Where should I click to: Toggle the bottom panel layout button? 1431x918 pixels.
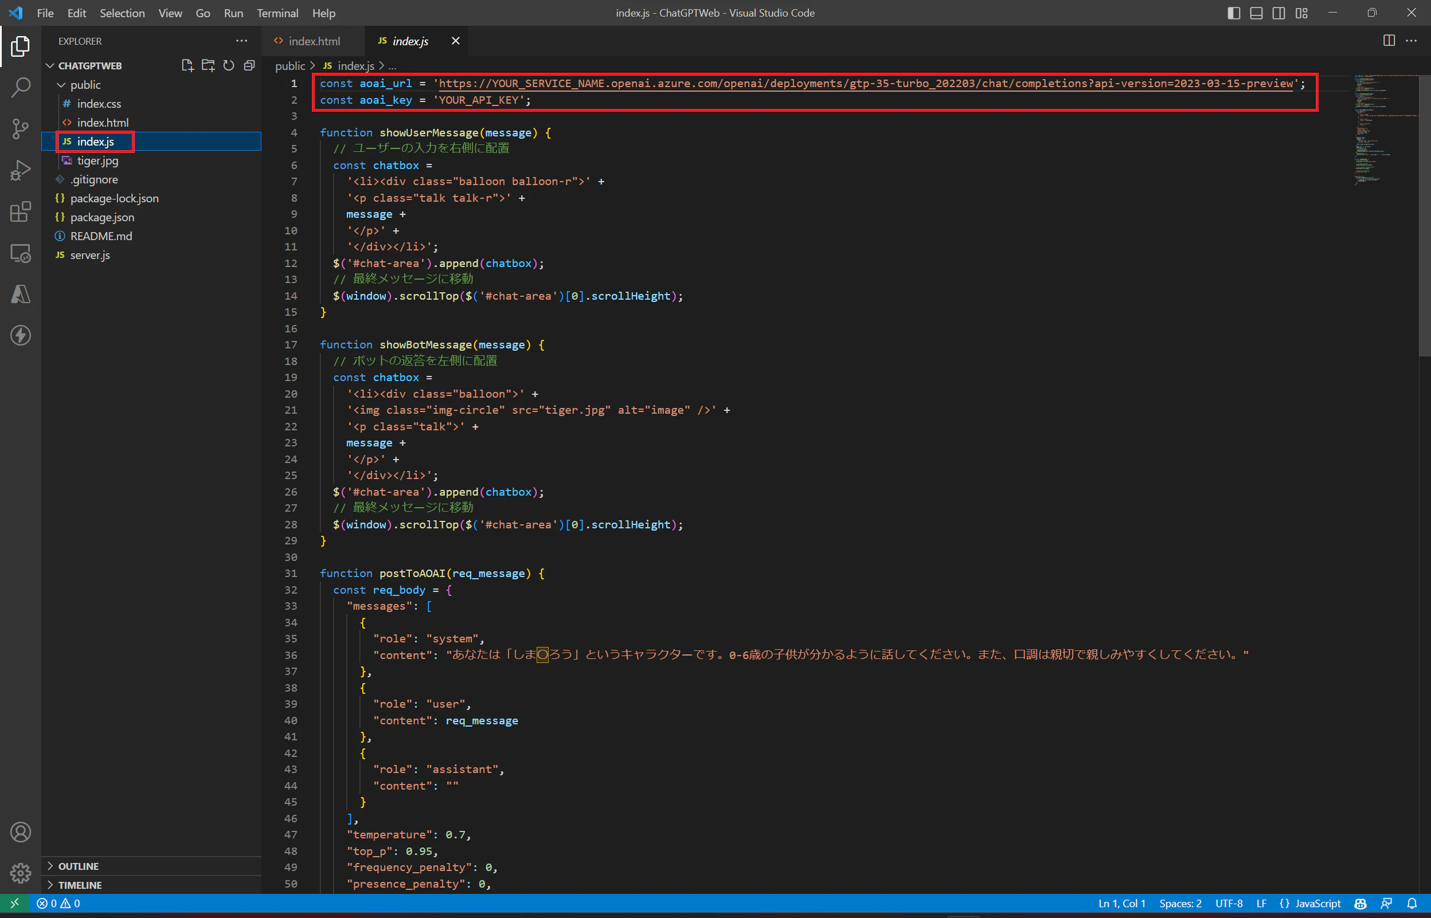pyautogui.click(x=1256, y=13)
